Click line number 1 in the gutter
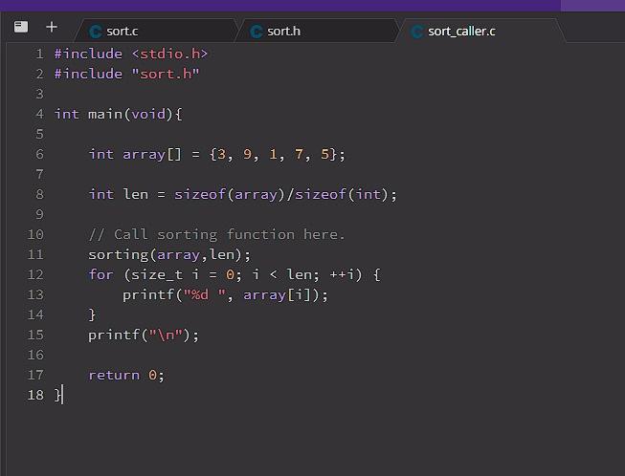The width and height of the screenshot is (625, 476). point(39,54)
